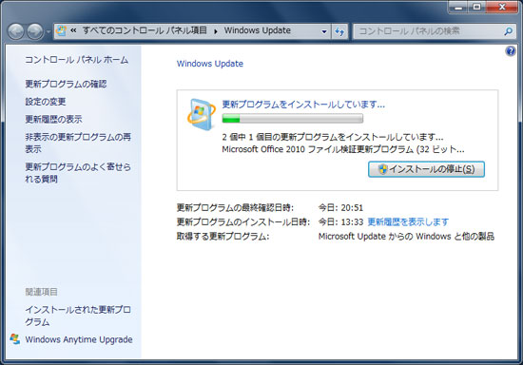This screenshot has width=523, height=365.
Task: Close the Windows Update window
Action: tap(502, 8)
